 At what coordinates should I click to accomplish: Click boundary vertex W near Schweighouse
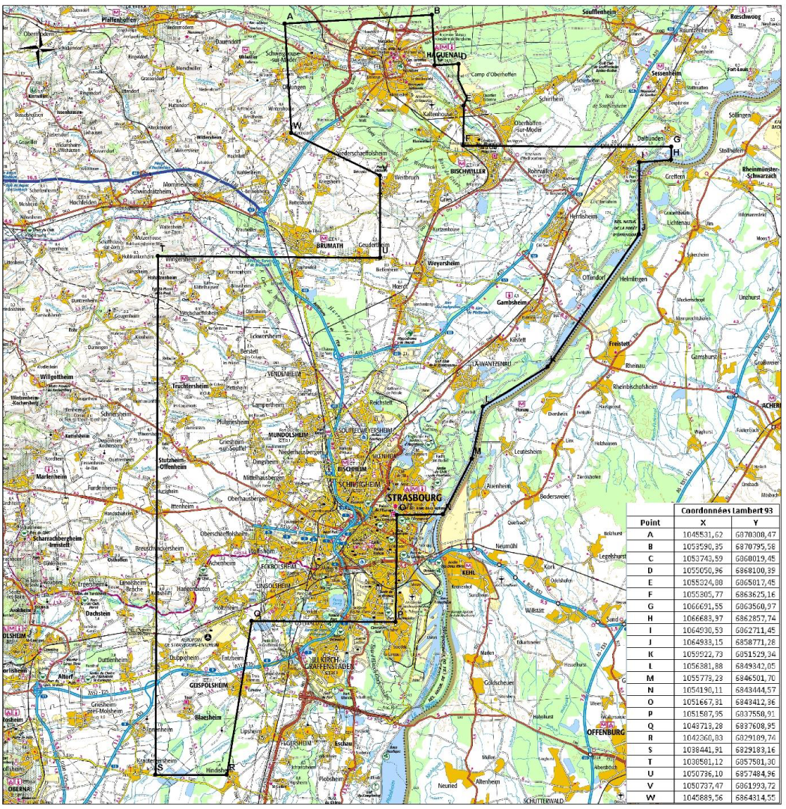pos(291,133)
